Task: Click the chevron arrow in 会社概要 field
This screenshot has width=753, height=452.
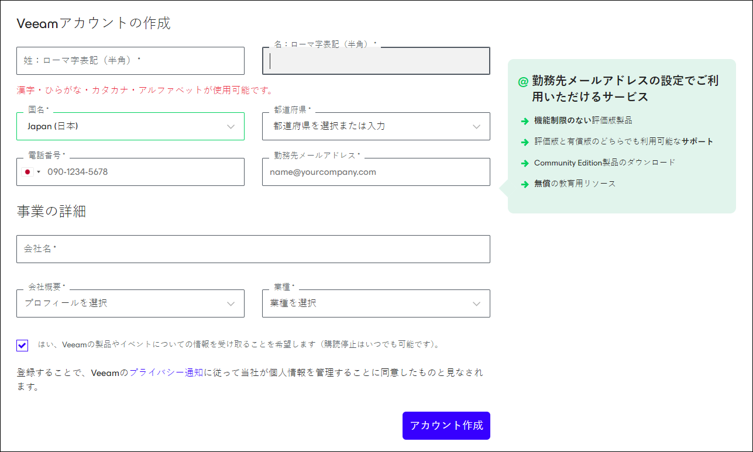Action: click(x=231, y=304)
